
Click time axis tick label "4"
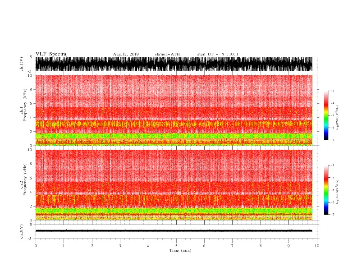point(148,246)
